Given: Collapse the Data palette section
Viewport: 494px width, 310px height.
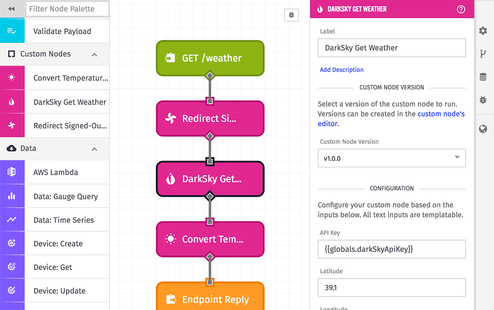Looking at the screenshot, I should (94, 149).
